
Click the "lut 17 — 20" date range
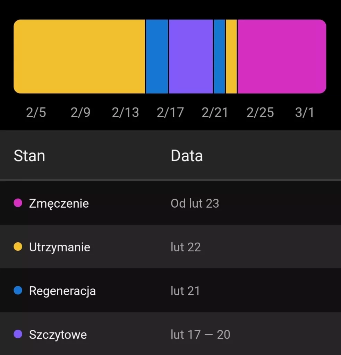(x=200, y=335)
